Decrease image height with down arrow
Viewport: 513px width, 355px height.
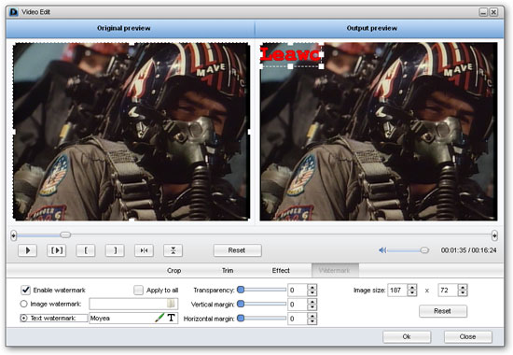click(x=463, y=293)
